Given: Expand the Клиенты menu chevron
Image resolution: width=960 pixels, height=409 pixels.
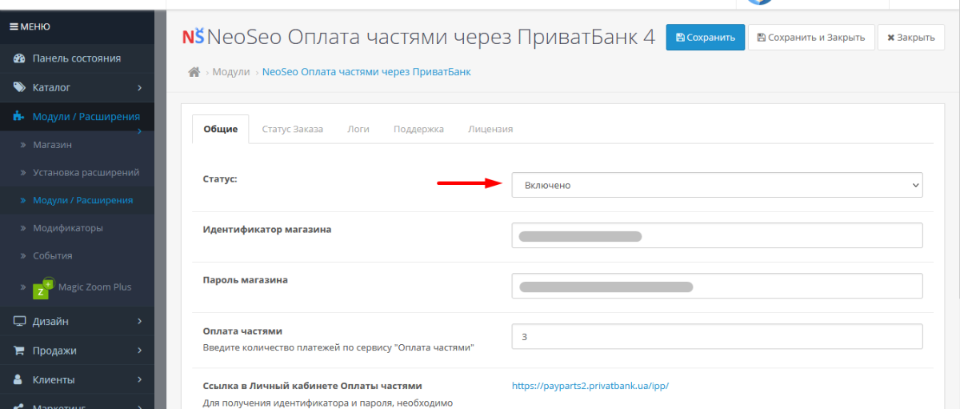Looking at the screenshot, I should [x=139, y=379].
